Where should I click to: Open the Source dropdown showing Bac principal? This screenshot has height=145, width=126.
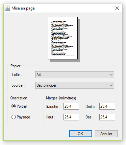[x=75, y=85]
